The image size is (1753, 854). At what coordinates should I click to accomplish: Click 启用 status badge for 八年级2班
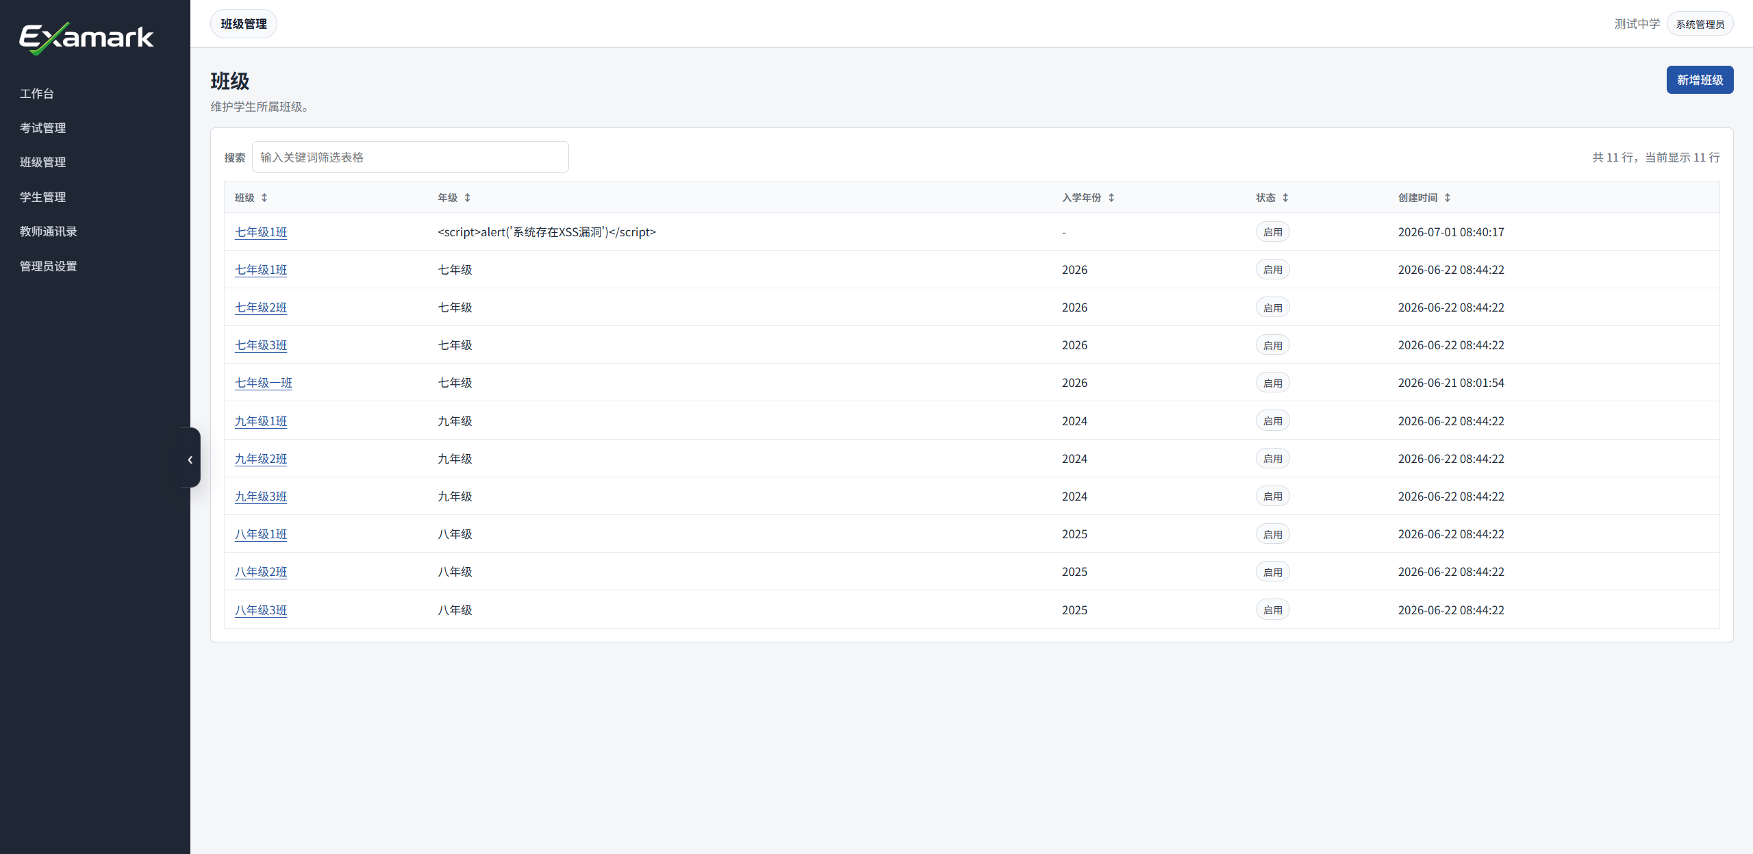click(1273, 572)
